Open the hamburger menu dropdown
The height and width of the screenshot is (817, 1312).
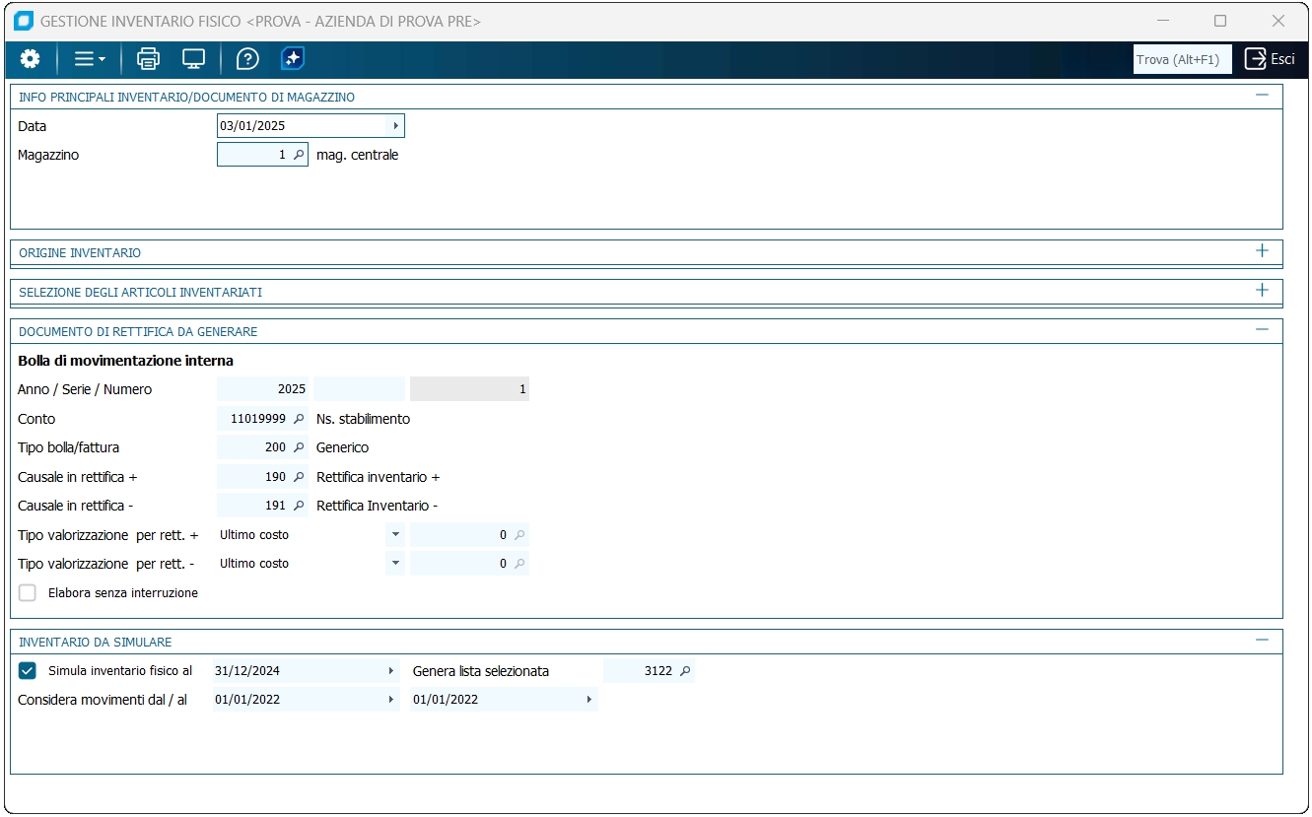click(90, 59)
